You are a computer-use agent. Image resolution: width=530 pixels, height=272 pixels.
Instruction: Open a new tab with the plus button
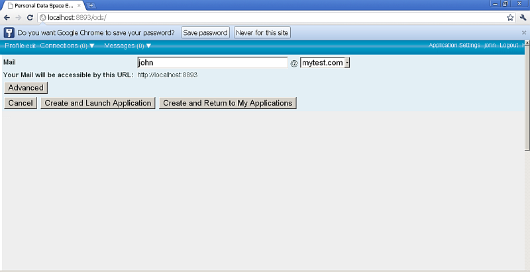91,5
